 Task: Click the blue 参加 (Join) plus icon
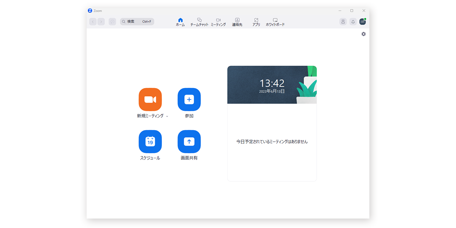189,100
